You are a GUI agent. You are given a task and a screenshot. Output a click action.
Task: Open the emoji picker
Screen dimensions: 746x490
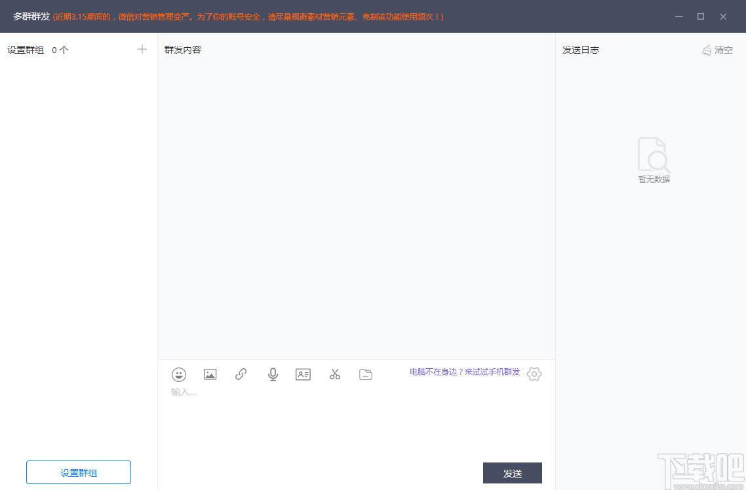pos(179,375)
